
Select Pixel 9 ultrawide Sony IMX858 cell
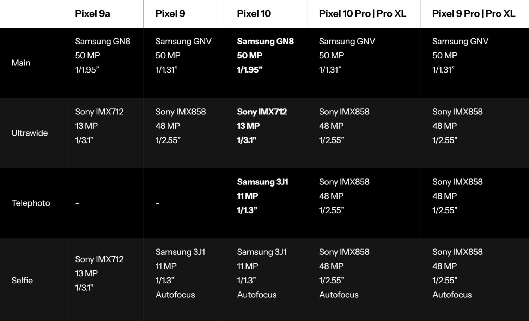[x=181, y=112]
